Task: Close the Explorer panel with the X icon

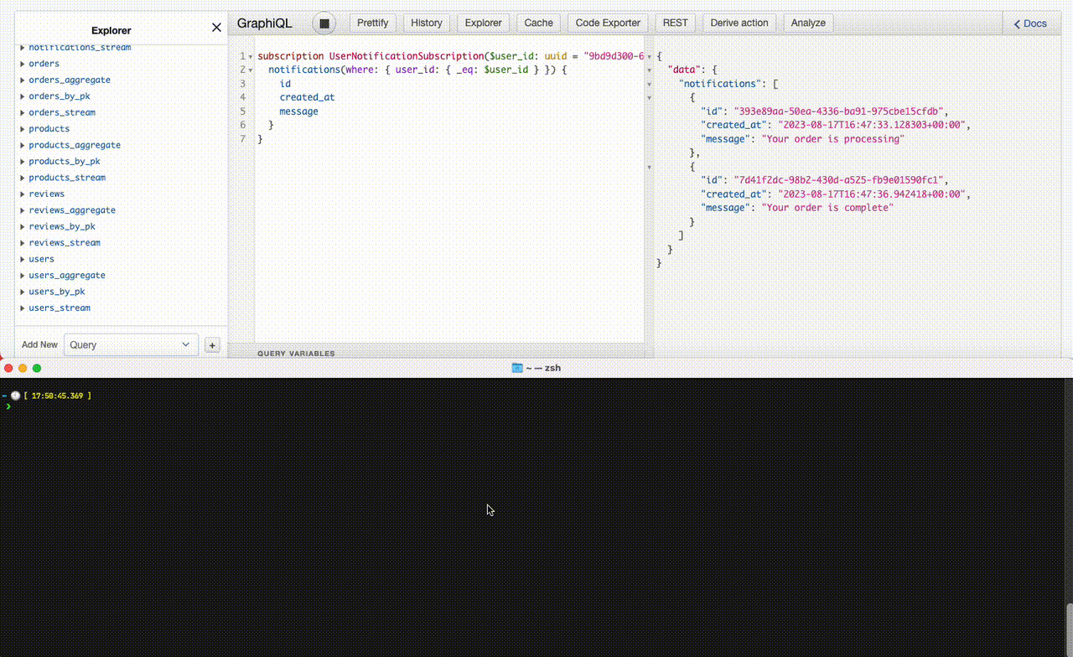Action: [x=216, y=27]
